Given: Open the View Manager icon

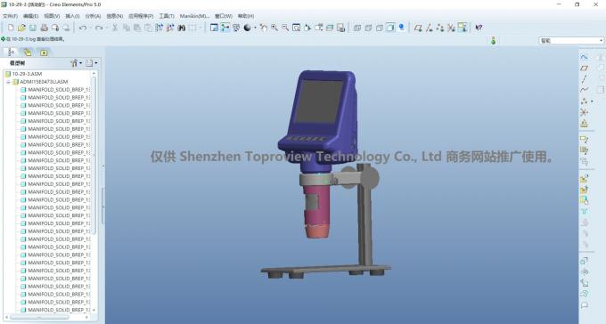Looking at the screenshot, I should pyautogui.click(x=340, y=28).
